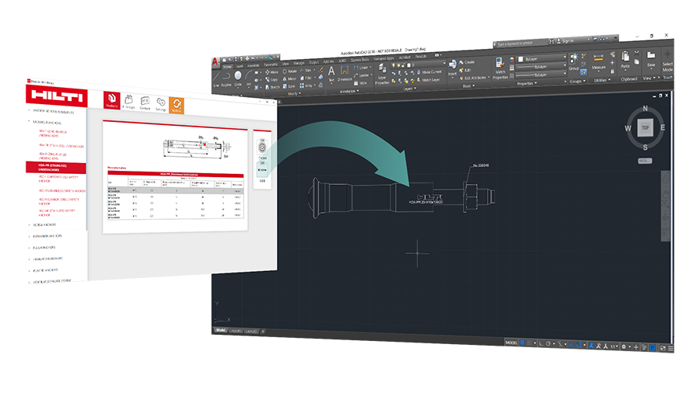This screenshot has height=393, width=700.
Task: Click the Copy tool in Modify panel
Action: click(x=271, y=80)
